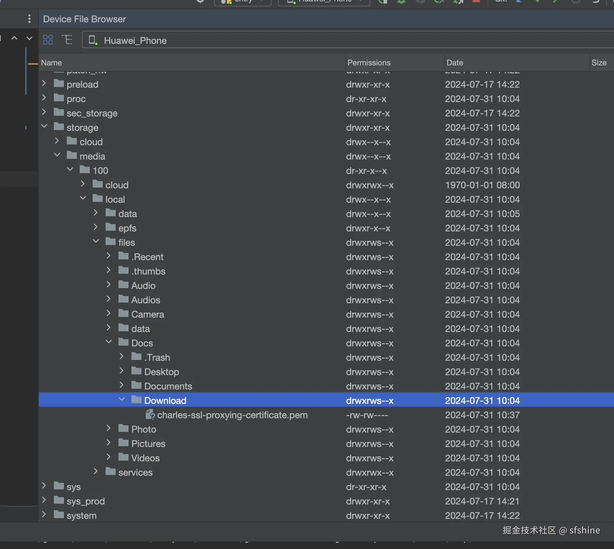Expand the preload folder
This screenshot has height=549, width=614.
coord(44,83)
